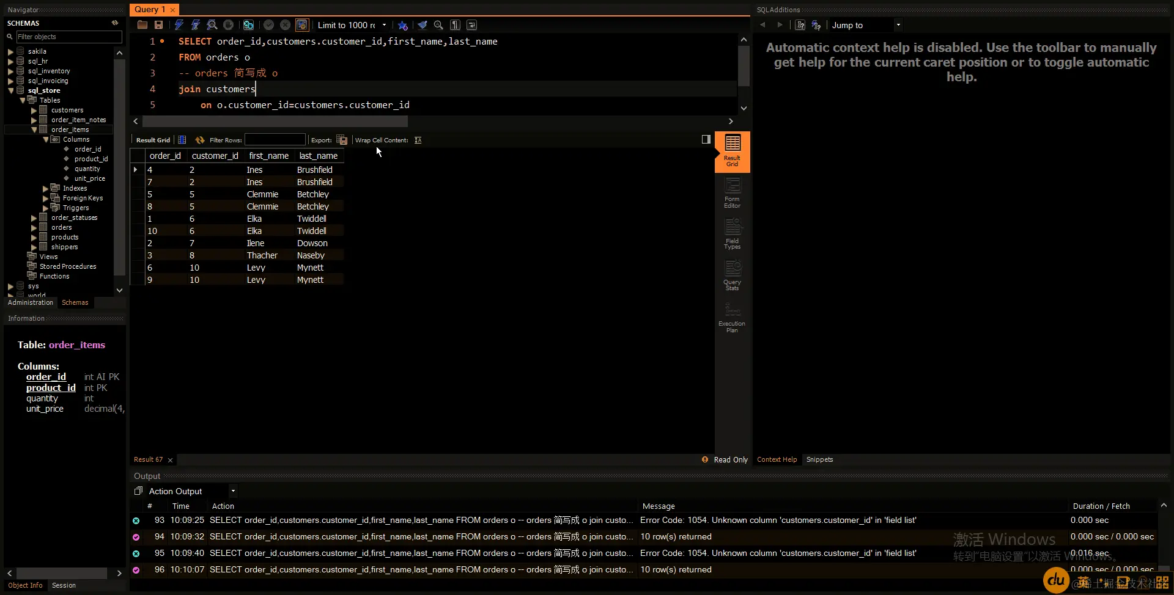
Task: Click the Filter Rows input box
Action: click(275, 140)
